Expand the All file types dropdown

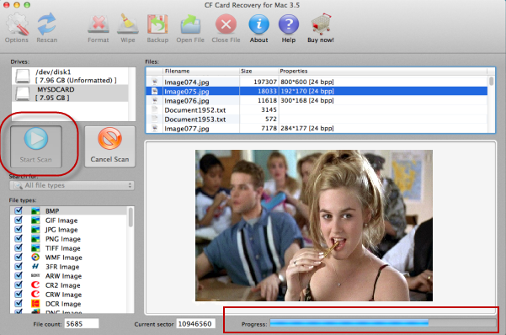pos(72,185)
